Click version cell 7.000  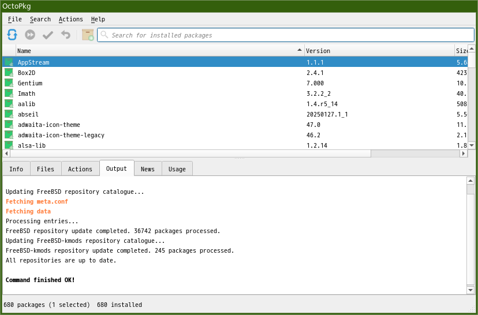(315, 83)
